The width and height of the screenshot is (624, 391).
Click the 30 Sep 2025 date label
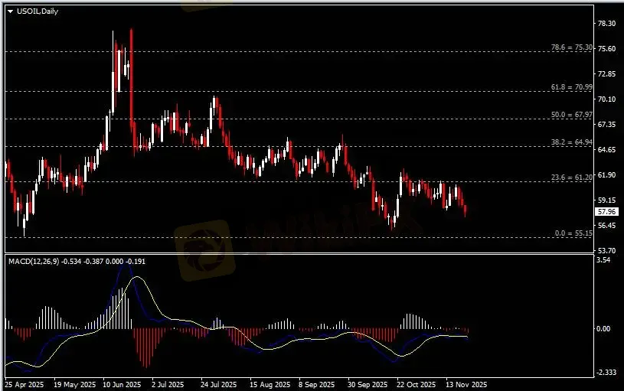pyautogui.click(x=368, y=385)
